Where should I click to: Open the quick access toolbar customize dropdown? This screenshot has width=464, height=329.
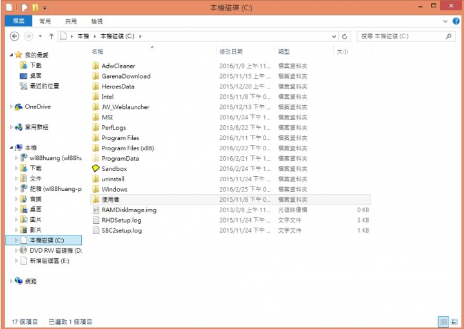coord(44,8)
